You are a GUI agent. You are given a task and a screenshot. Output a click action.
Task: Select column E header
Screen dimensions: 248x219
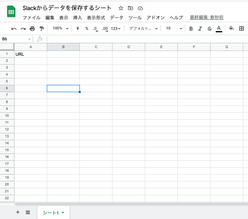161,47
